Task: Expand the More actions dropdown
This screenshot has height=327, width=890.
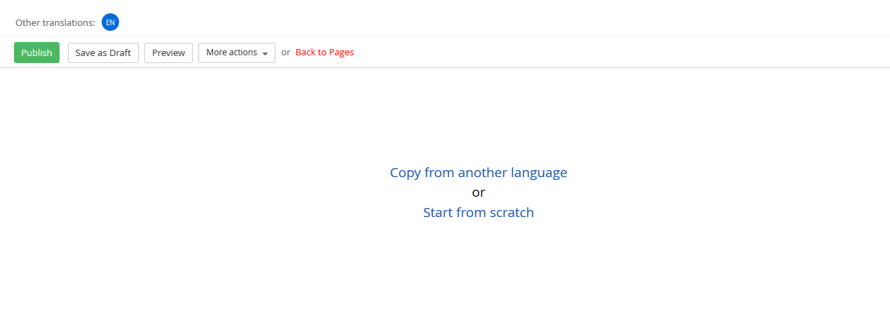Action: (237, 53)
